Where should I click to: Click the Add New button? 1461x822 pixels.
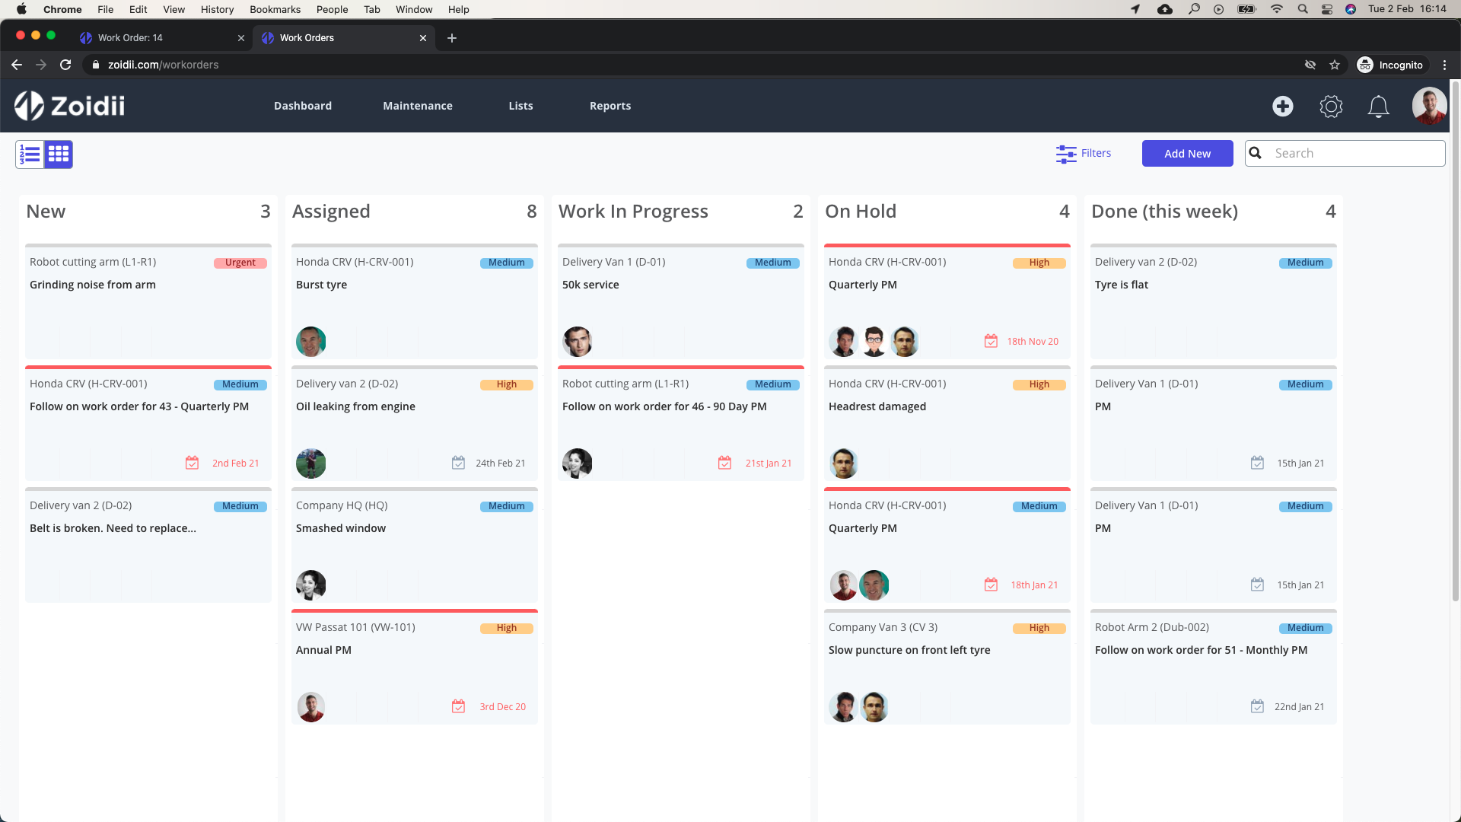pyautogui.click(x=1187, y=154)
